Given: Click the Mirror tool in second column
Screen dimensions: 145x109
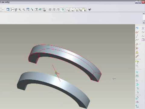Looking at the screenshot, I should (x=143, y=28).
